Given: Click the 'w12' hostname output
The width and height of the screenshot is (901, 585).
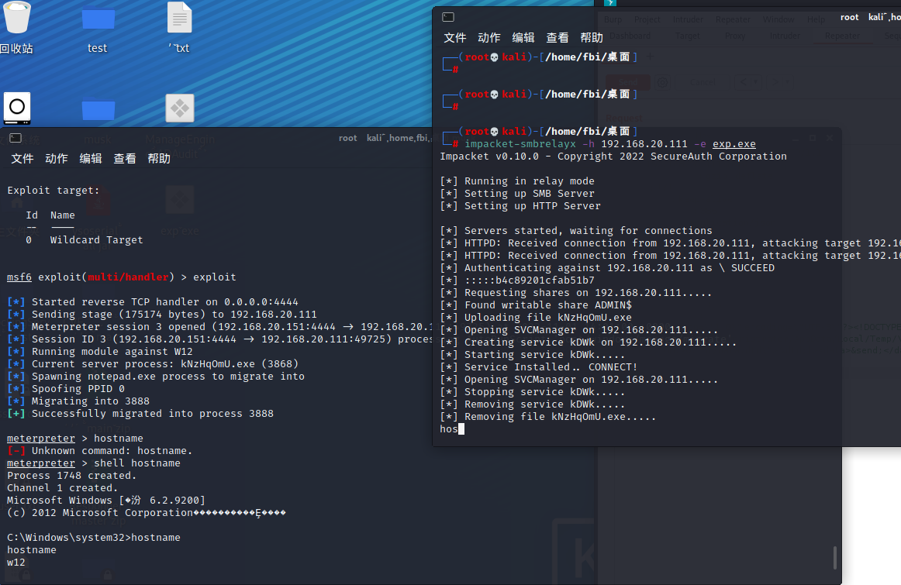Looking at the screenshot, I should click(x=16, y=562).
